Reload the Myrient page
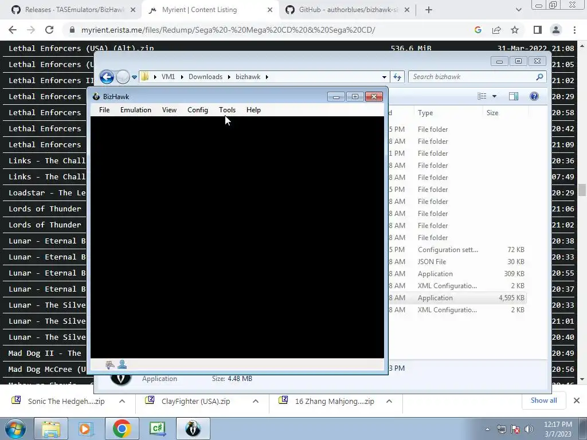Viewport: 587px width, 440px height. pos(49,30)
